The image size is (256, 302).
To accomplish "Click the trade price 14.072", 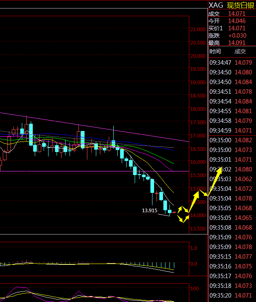I will click(x=243, y=189).
